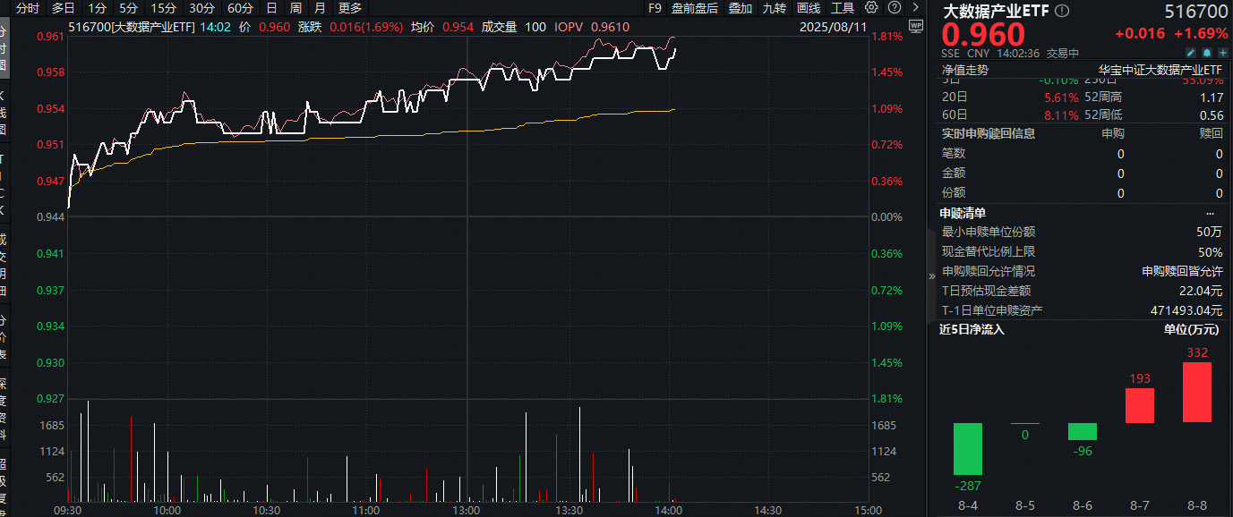Open 华宝中证大数据产业ETF fund link
Viewport: 1233px width, 517px height.
(1160, 70)
